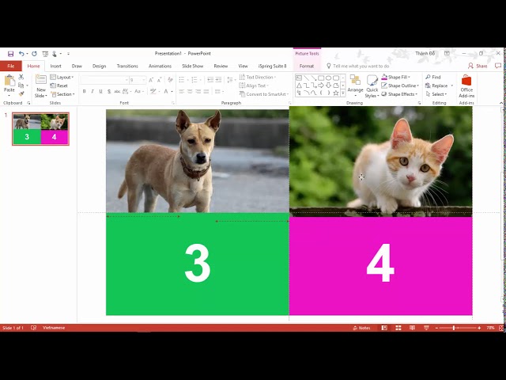506x380 pixels.
Task: Open the Shape Fill dropdown
Action: [398, 77]
